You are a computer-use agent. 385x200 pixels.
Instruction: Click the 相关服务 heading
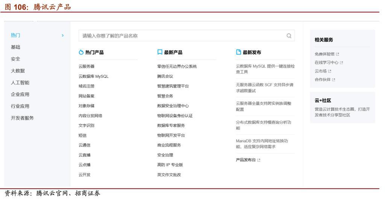pos(324,40)
